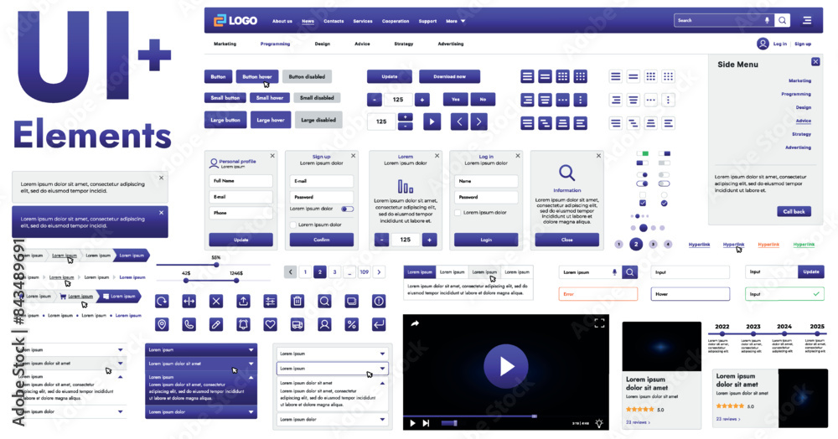
Task: Expand dark accordion row Lorem ipsum dolor sit amet
Action: pyautogui.click(x=201, y=364)
